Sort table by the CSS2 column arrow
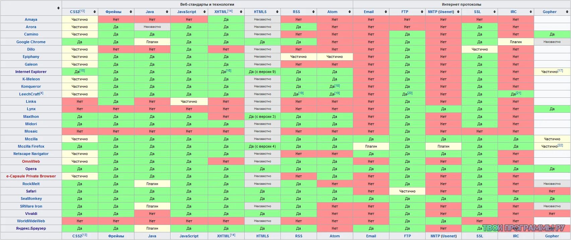This screenshot has height=240, width=571. [94, 12]
